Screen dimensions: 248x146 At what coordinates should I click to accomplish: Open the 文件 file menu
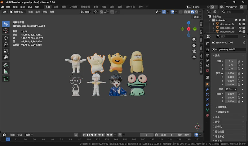[8, 7]
